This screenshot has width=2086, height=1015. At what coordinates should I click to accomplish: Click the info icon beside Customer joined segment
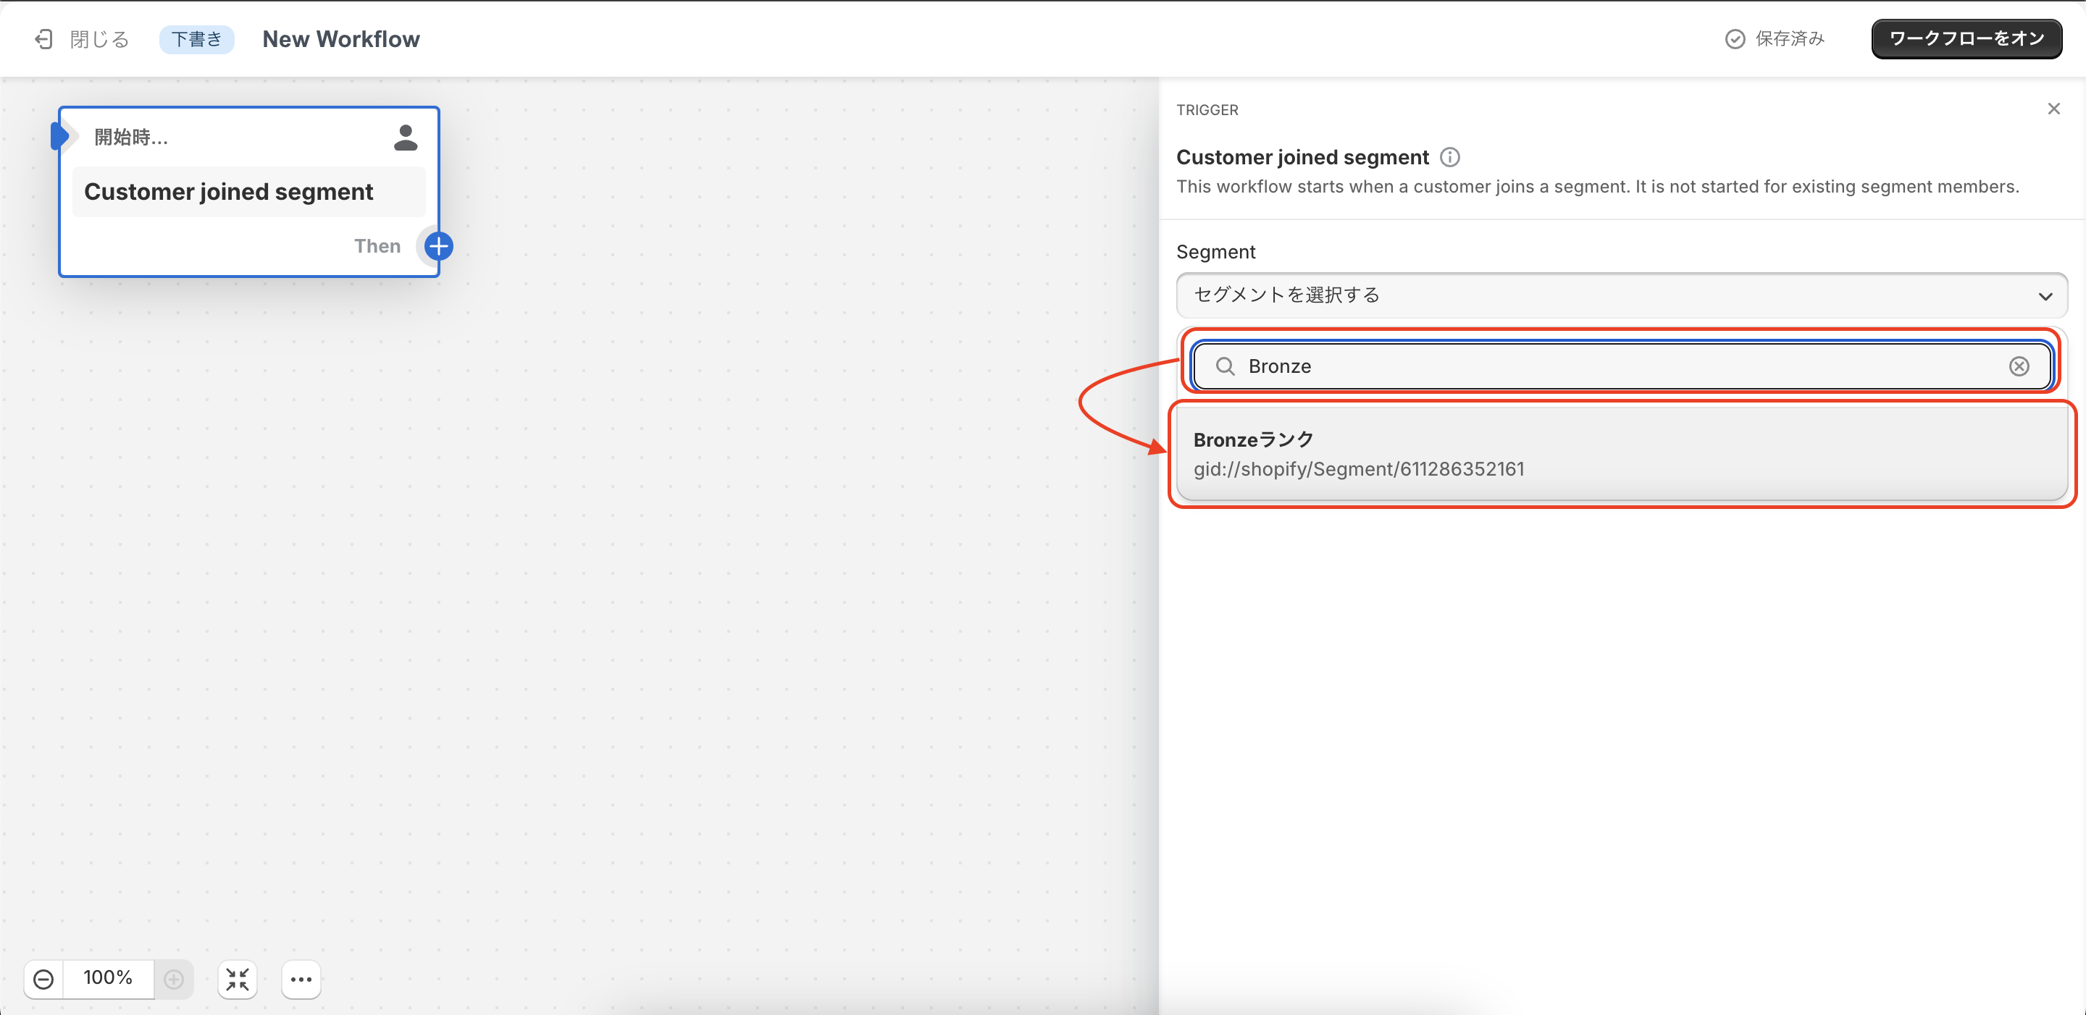1449,157
